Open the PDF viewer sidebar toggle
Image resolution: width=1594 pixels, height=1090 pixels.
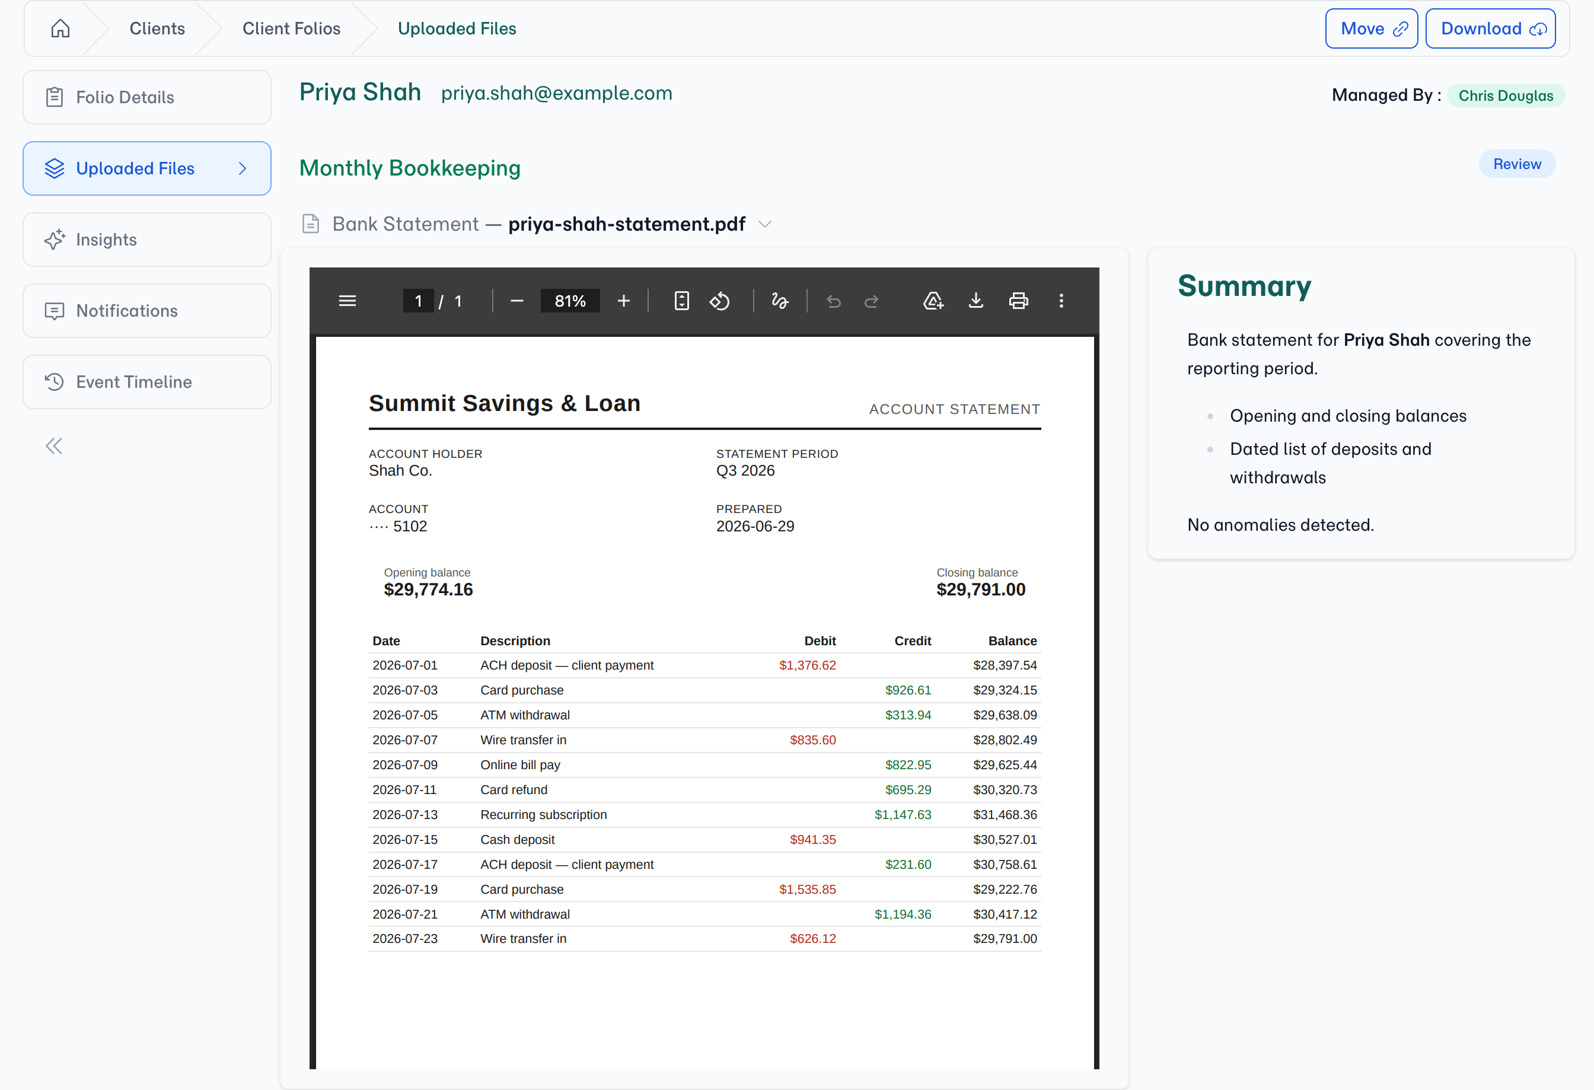347,301
